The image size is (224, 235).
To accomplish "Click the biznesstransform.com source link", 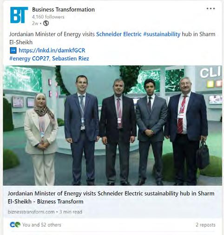I will [x=31, y=212].
